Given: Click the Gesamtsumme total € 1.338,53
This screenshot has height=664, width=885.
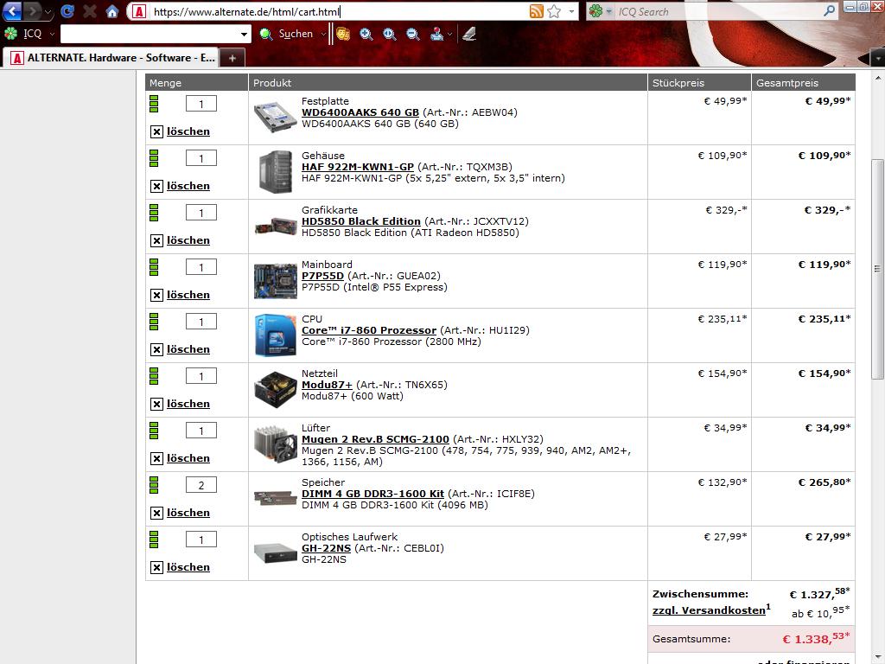Looking at the screenshot, I should click(x=816, y=639).
